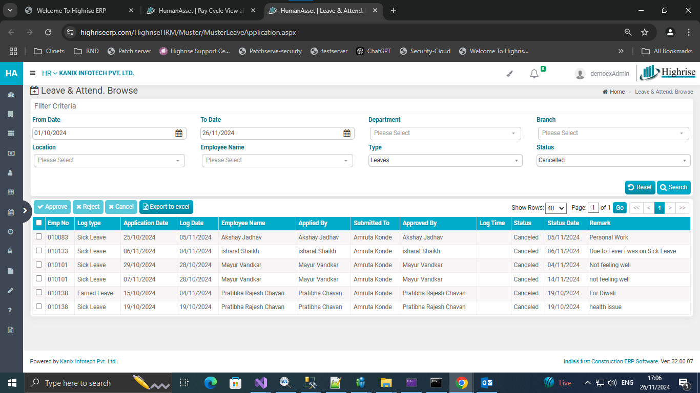Image resolution: width=700 pixels, height=393 pixels.
Task: Check the row for isharat Shaikh
Action: pyautogui.click(x=39, y=251)
